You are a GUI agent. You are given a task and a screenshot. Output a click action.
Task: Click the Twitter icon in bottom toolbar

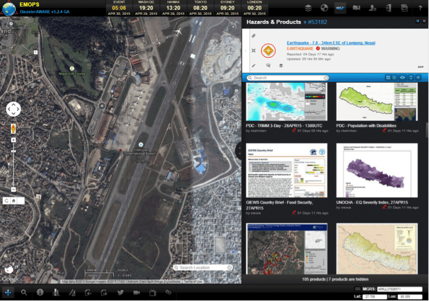120,292
